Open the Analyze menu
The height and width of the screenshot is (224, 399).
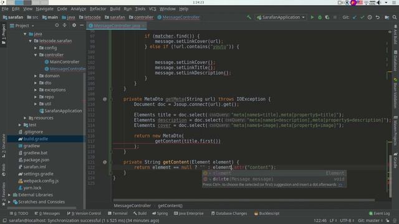(78, 9)
